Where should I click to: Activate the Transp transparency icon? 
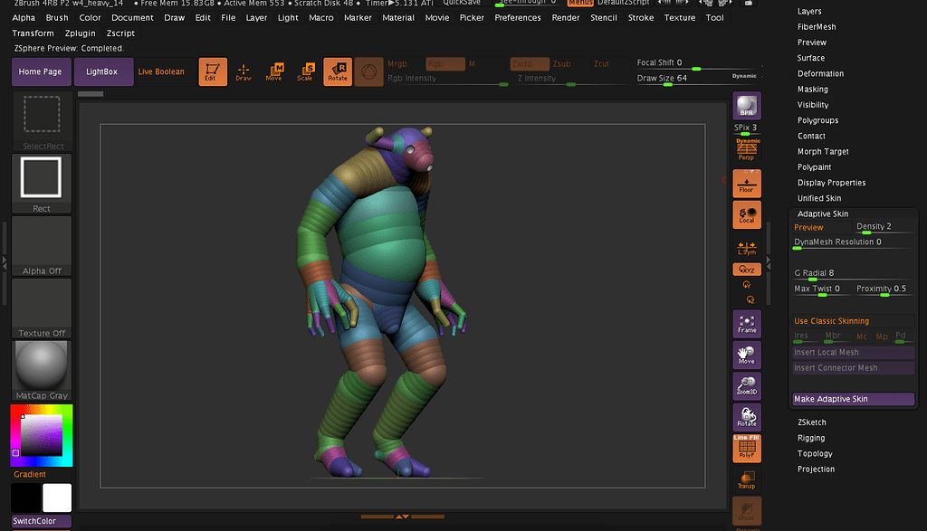[x=746, y=480]
